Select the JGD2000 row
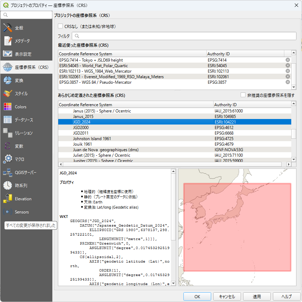 pyautogui.click(x=175, y=128)
